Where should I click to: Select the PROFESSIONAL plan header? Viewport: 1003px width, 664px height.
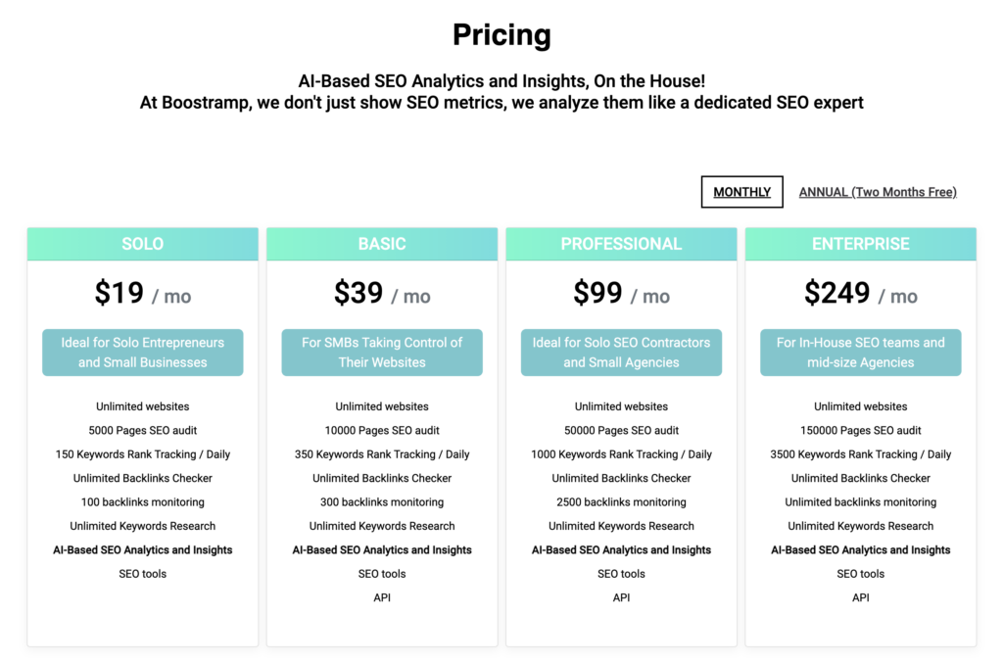tap(621, 244)
